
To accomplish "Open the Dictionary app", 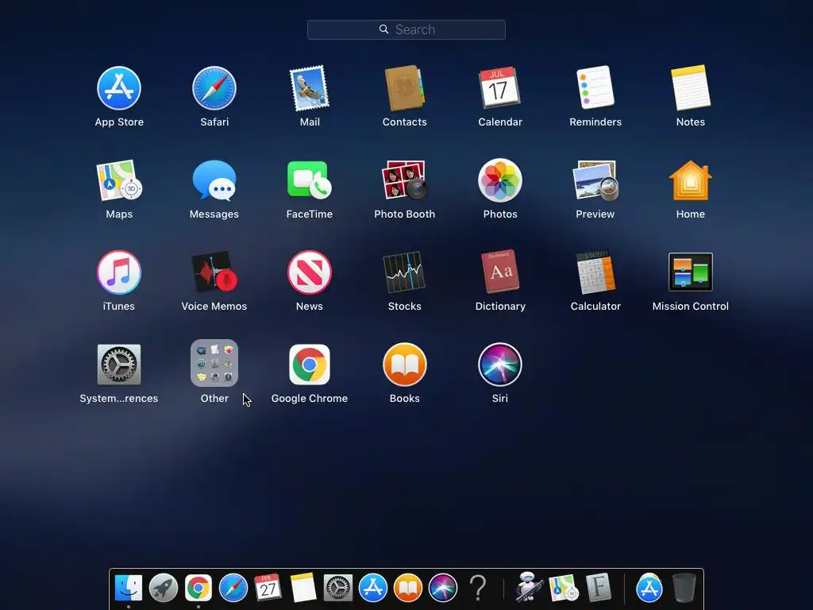I will click(500, 272).
